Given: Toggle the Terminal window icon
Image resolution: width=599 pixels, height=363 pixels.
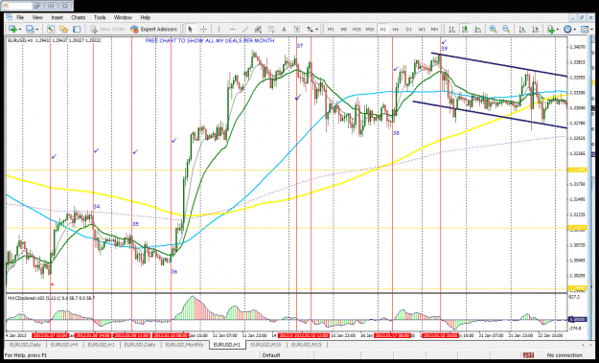Looking at the screenshot, I should pos(77,29).
